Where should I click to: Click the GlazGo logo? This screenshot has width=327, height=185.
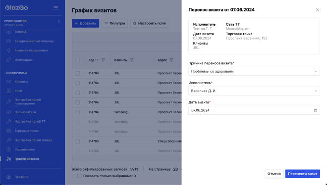(x=16, y=8)
